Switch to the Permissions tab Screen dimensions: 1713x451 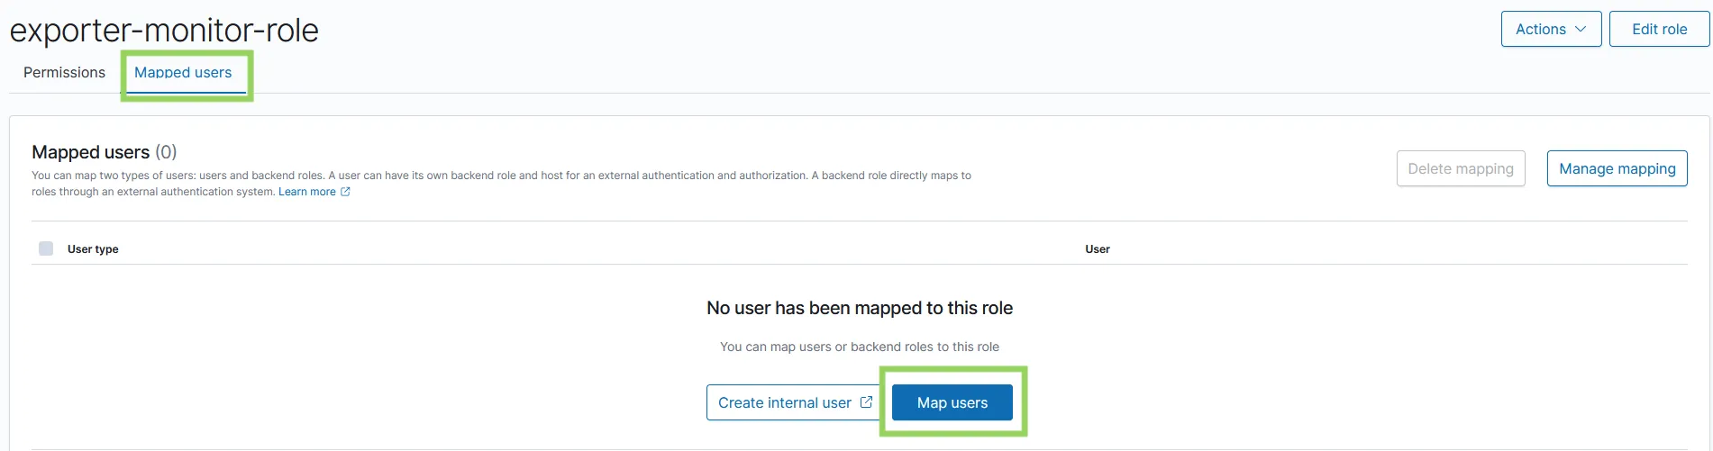pyautogui.click(x=64, y=72)
